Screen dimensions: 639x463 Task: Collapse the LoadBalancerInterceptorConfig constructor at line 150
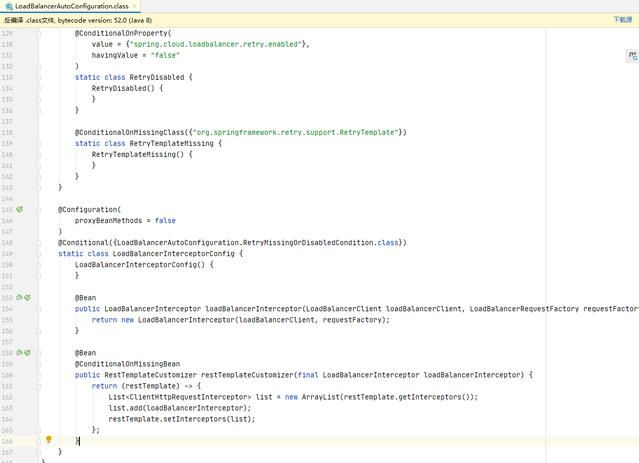(38, 265)
